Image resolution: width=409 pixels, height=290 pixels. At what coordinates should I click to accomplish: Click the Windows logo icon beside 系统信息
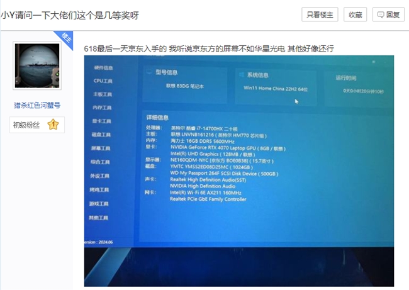pos(241,75)
